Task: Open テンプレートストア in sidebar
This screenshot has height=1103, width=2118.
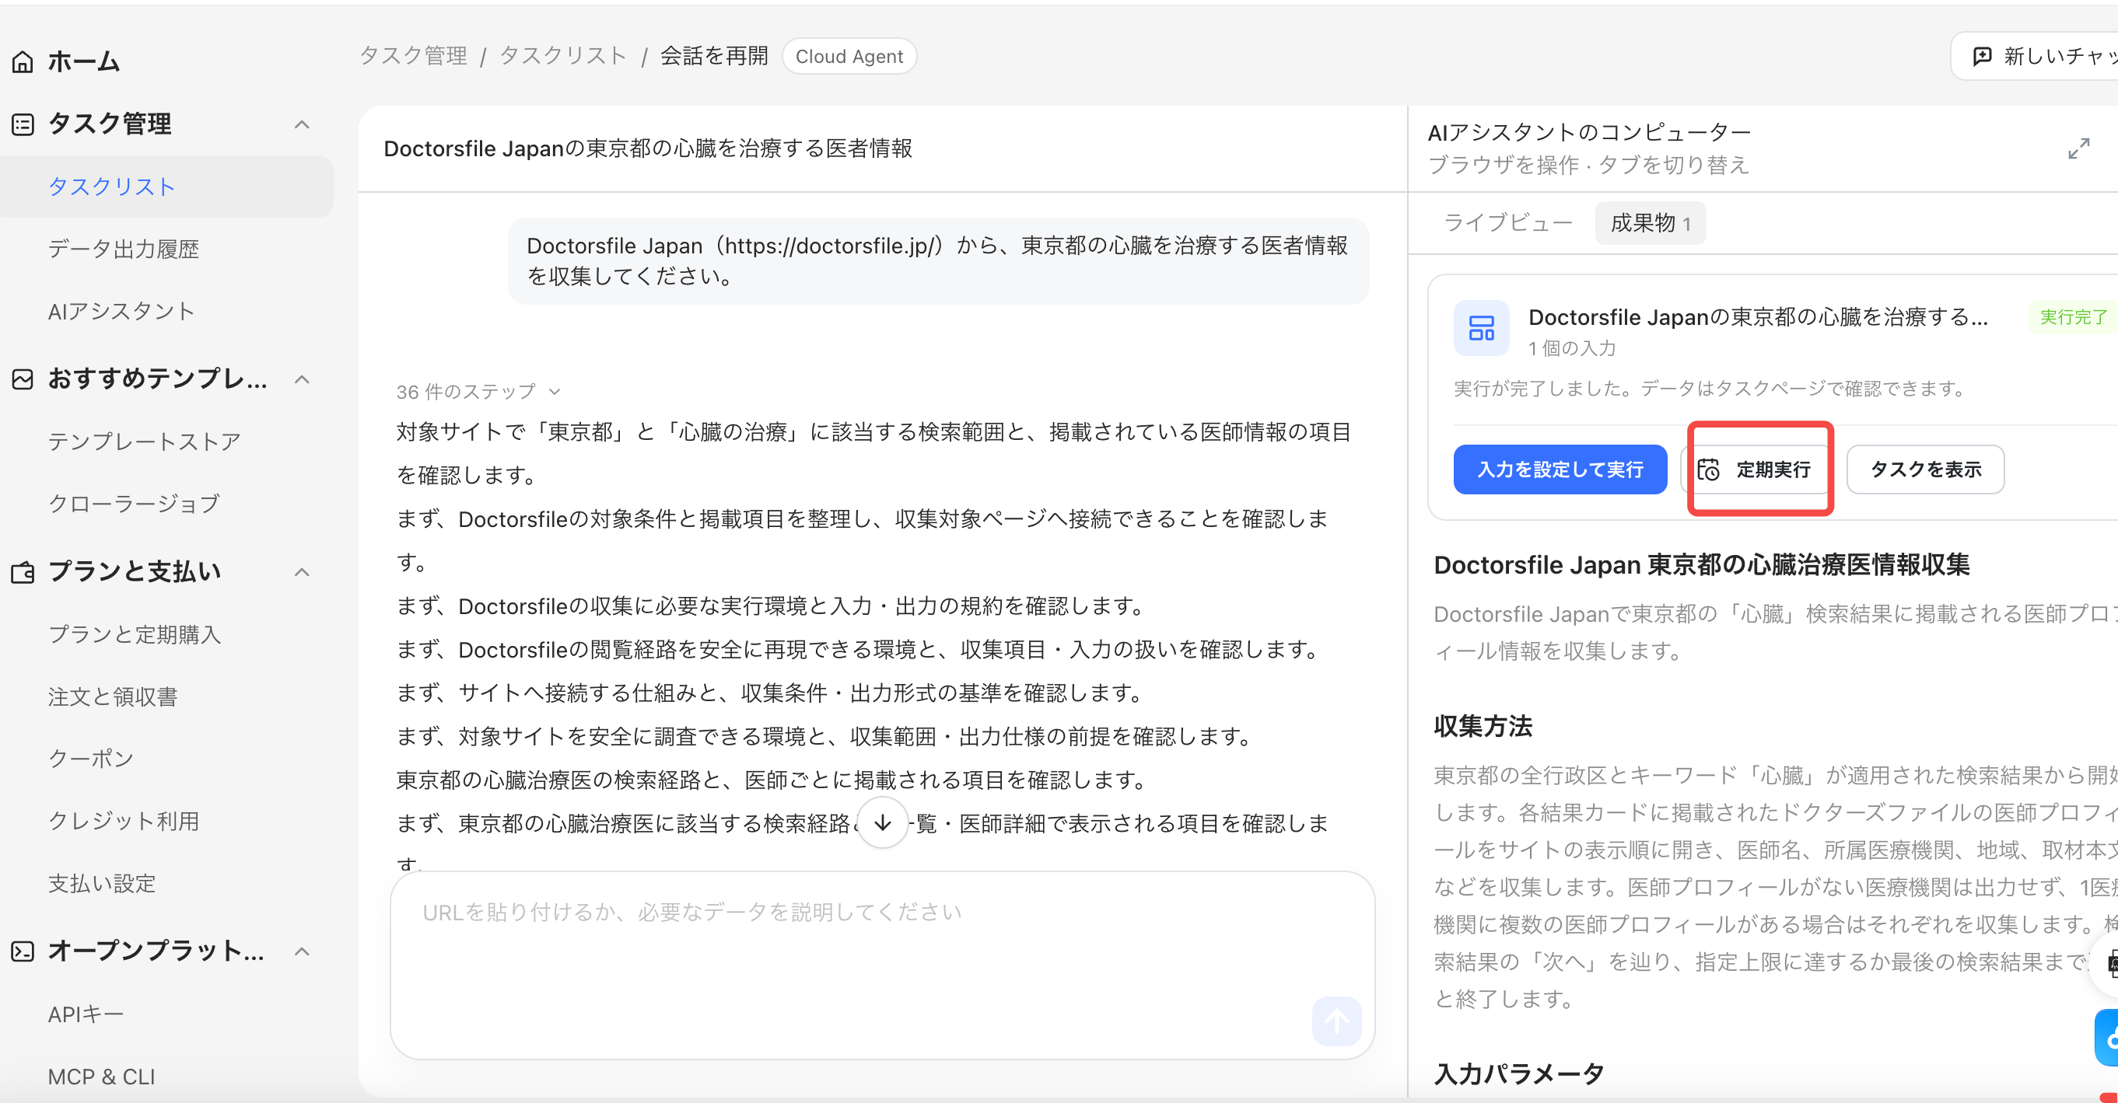Action: [144, 442]
